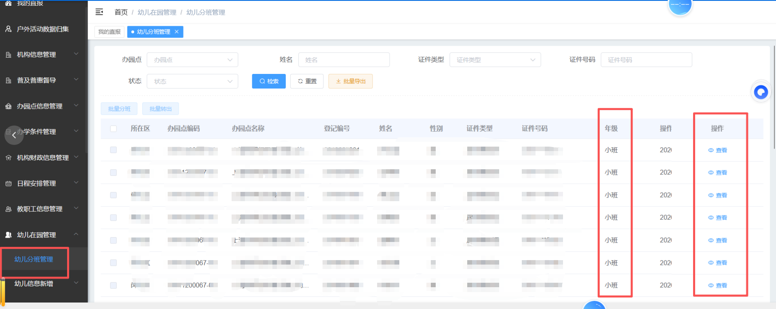776x309 pixels.
Task: Click the magnifier icon in 检索 button
Action: click(262, 81)
